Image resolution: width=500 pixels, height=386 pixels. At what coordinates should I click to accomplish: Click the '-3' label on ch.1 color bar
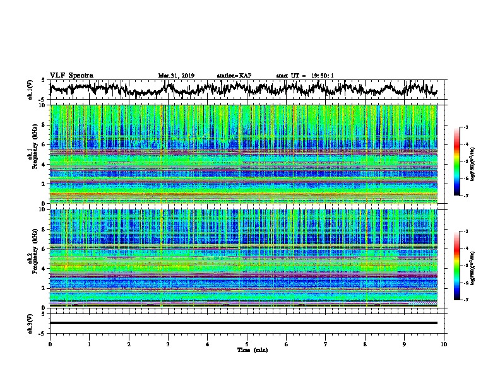466,127
